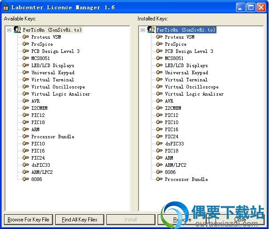Click key icon beside dsPIC33 in Installed Keys
Screen dimensions: 269x229
tap(159, 144)
